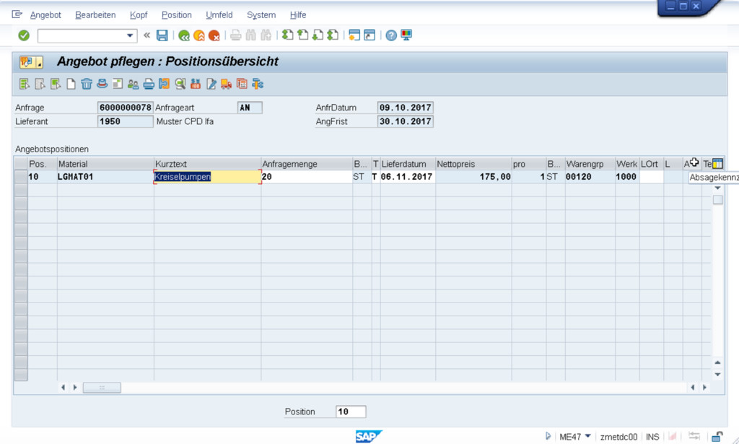Click the hat Header details icon
The height and width of the screenshot is (444, 739).
tap(102, 84)
